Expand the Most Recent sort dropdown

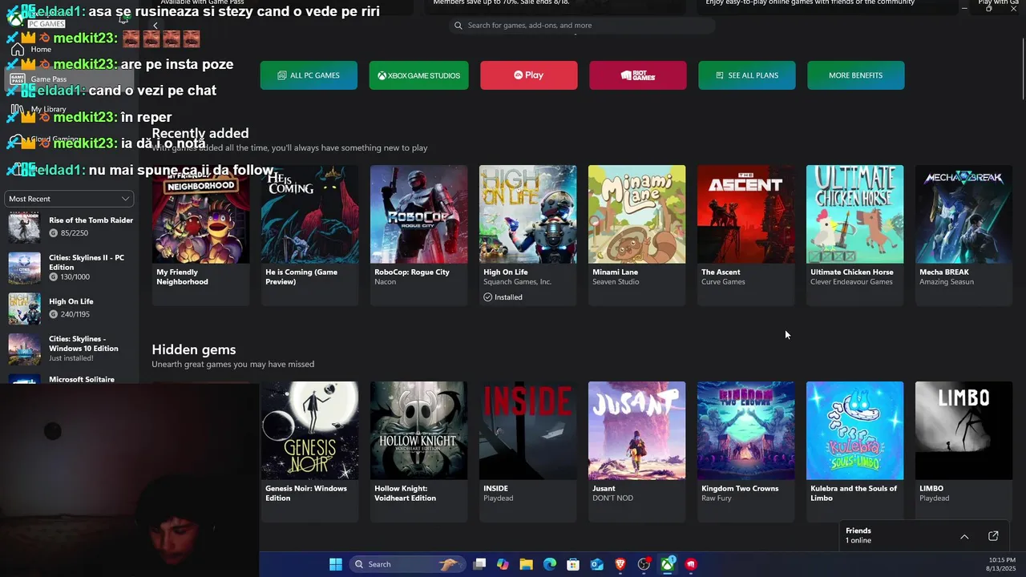pyautogui.click(x=69, y=199)
